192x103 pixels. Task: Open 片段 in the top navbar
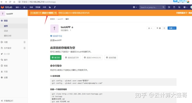pos(44,7)
